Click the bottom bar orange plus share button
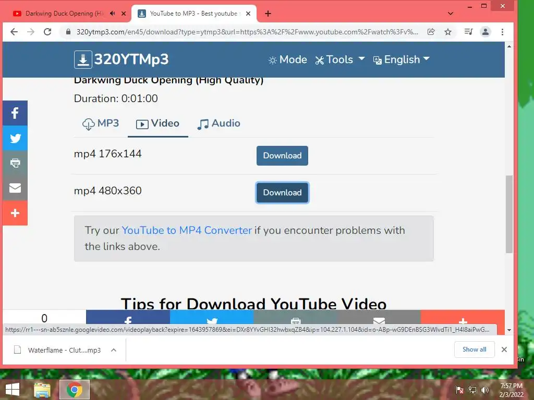534x400 pixels. [x=463, y=317]
